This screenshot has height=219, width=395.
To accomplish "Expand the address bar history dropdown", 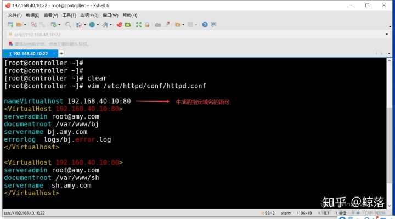I will click(387, 34).
